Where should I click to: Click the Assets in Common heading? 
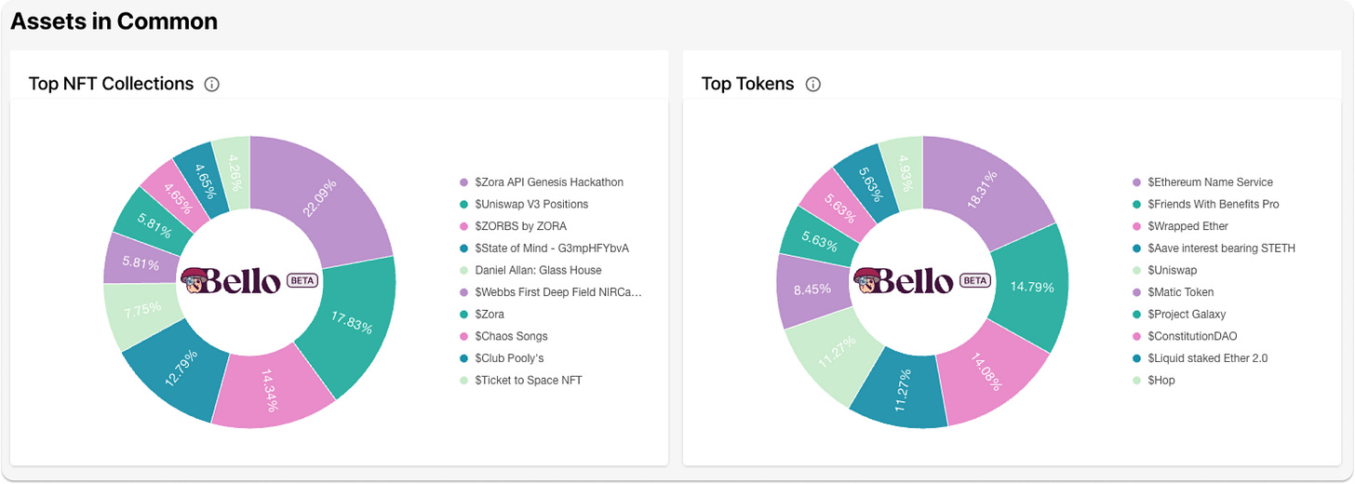point(114,21)
